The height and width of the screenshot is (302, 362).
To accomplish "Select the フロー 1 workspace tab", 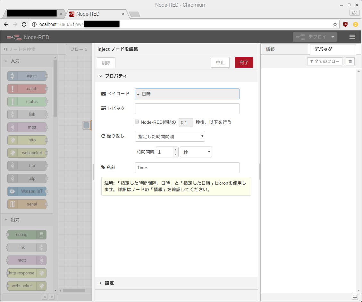I will click(x=79, y=50).
